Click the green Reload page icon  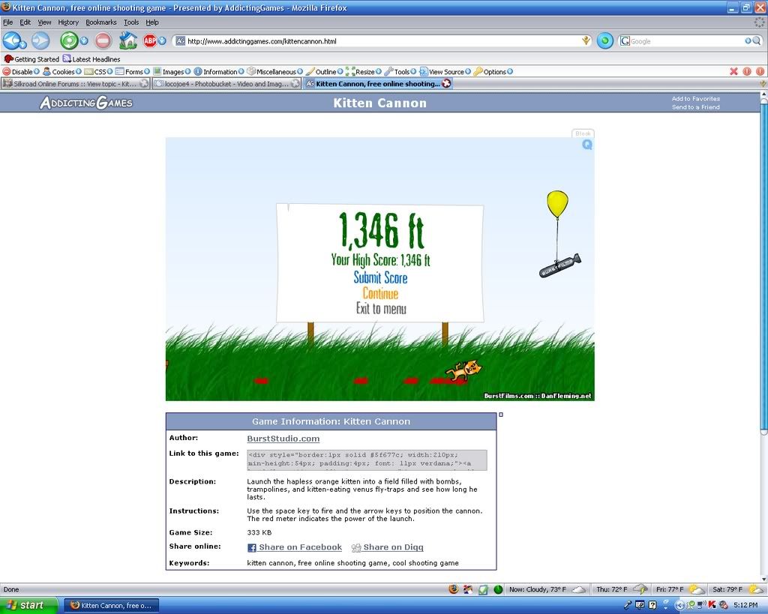tap(69, 40)
